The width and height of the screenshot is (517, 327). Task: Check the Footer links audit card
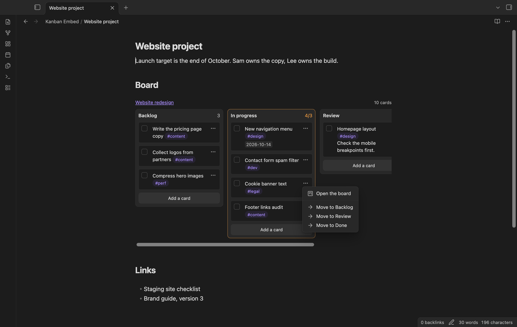point(237,207)
